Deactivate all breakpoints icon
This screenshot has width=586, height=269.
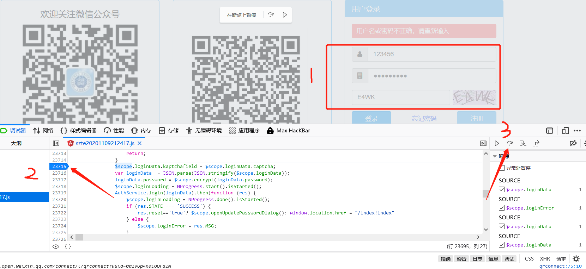point(573,143)
